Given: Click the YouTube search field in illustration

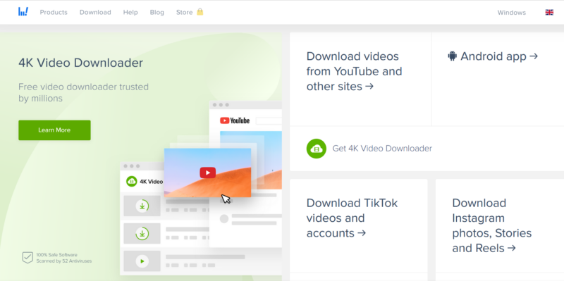Looking at the screenshot, I should click(269, 120).
